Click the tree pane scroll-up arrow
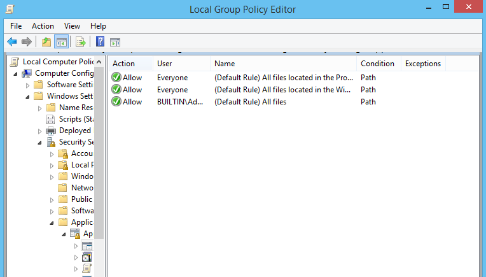The height and width of the screenshot is (277, 486). [99, 62]
